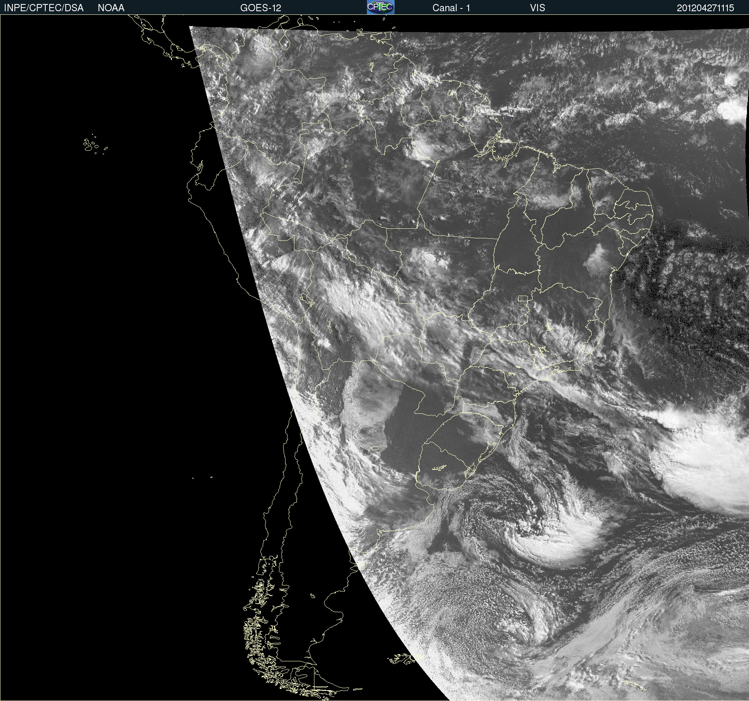Screen dimensions: 749x701
Task: Click the VIS label in the header
Action: [538, 8]
